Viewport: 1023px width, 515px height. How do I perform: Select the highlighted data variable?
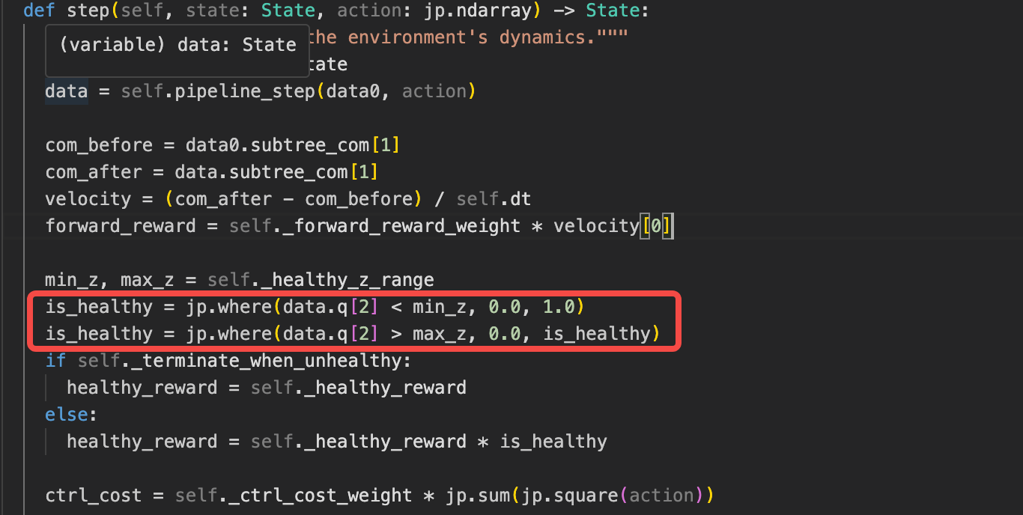tap(64, 91)
